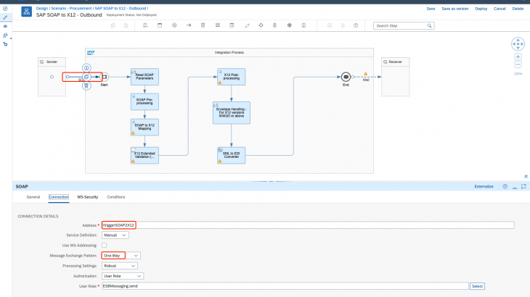Click the Address input field

(308, 225)
